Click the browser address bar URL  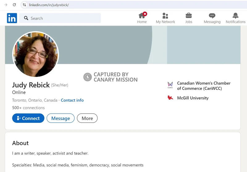point(49,5)
